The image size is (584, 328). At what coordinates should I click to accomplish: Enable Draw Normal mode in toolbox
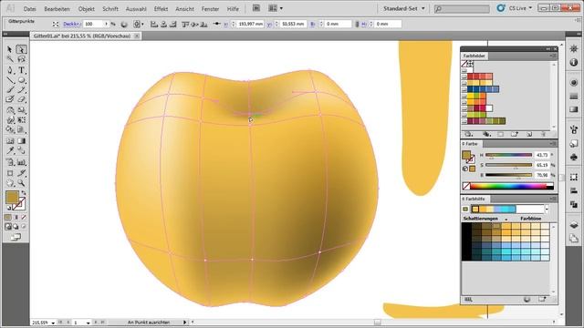8,227
